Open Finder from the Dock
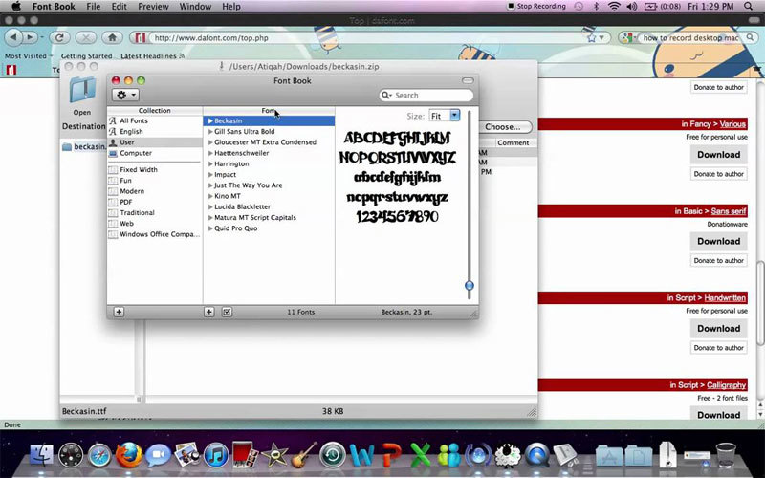The height and width of the screenshot is (478, 765). pos(40,454)
